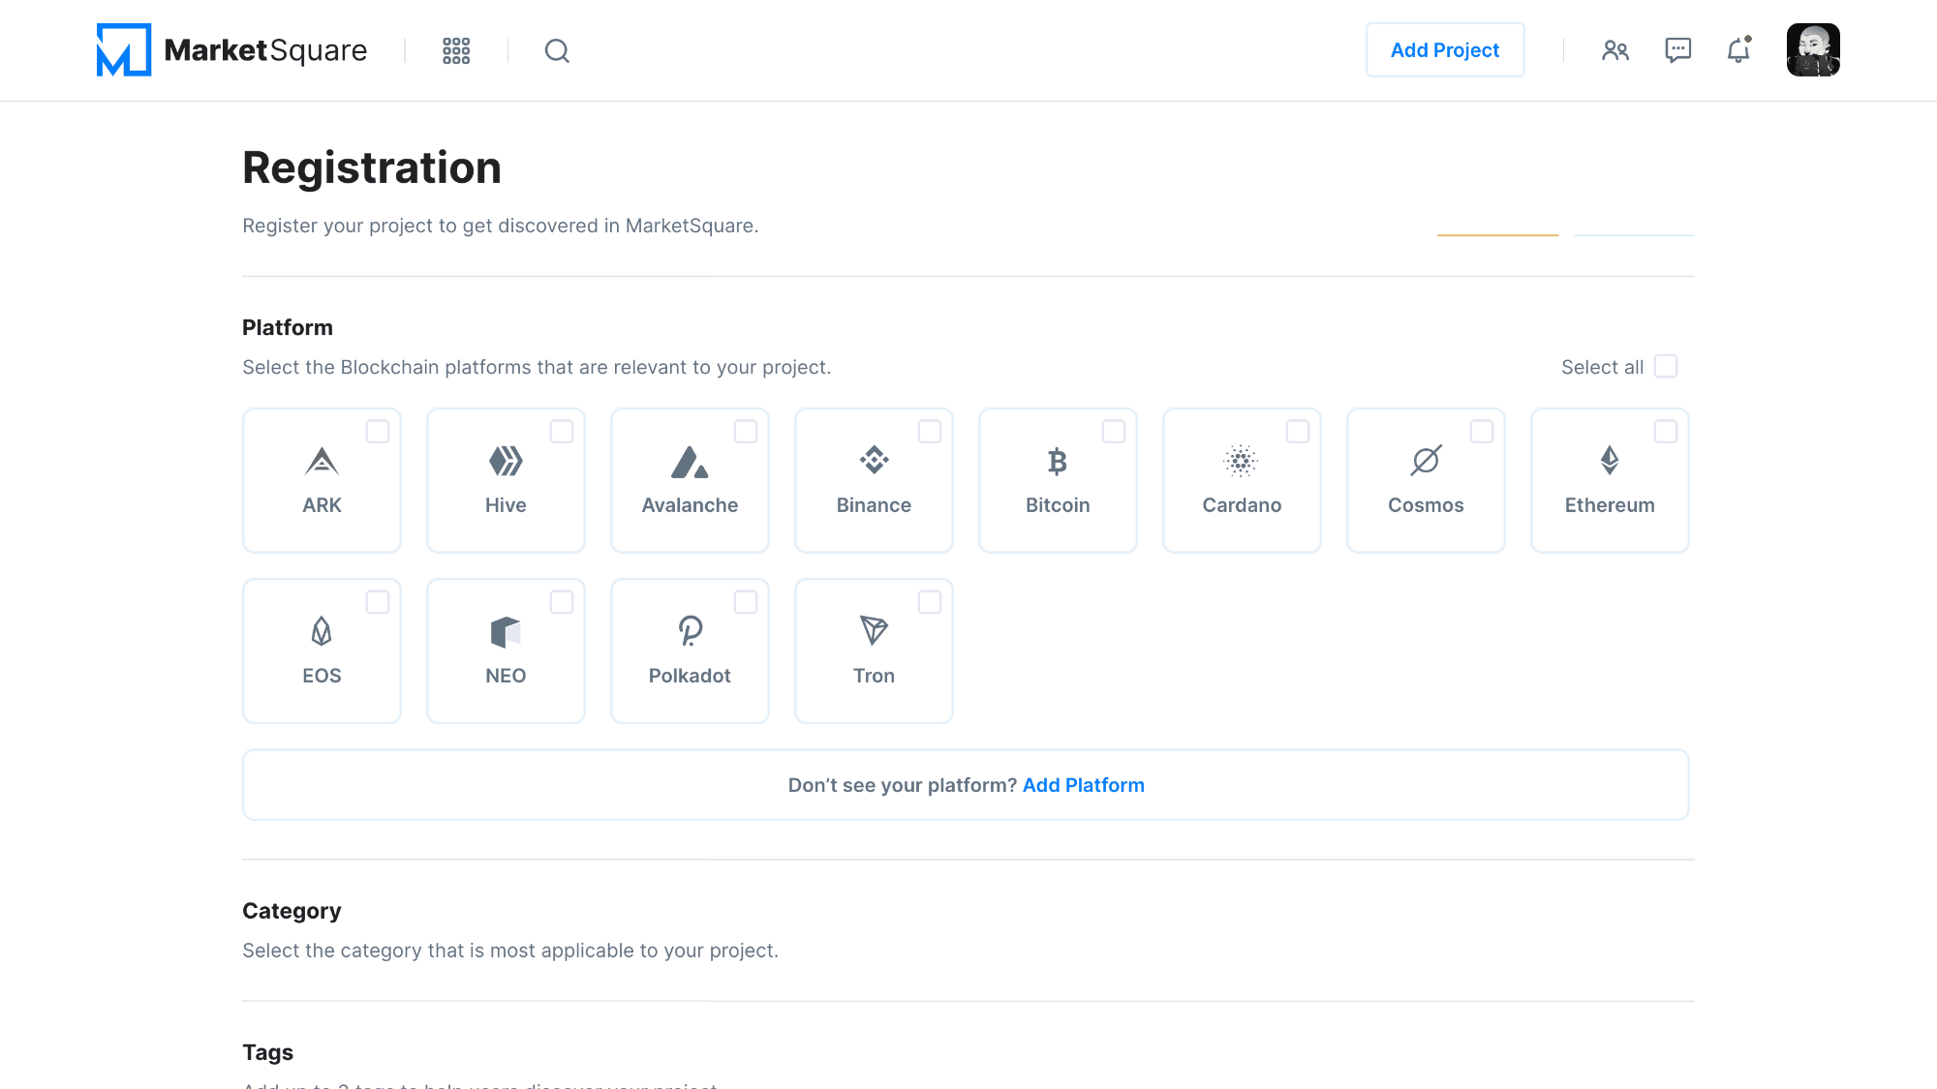This screenshot has height=1089, width=1937.
Task: Click the Cardano platform logo
Action: coord(1241,461)
